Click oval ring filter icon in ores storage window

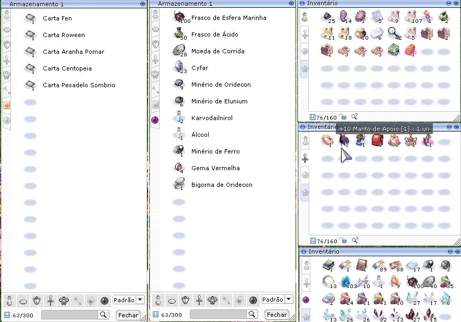pos(172,300)
